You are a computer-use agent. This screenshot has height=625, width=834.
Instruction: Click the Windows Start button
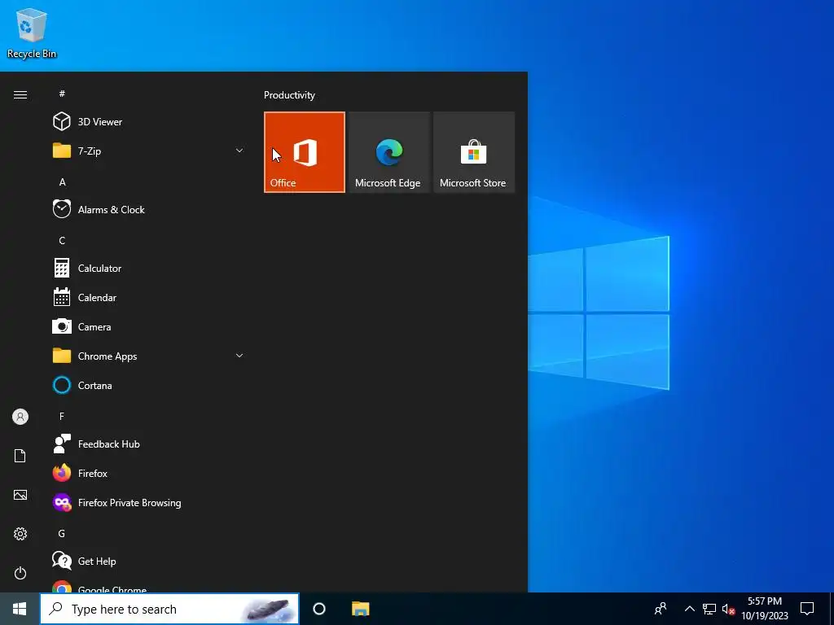[x=20, y=609]
